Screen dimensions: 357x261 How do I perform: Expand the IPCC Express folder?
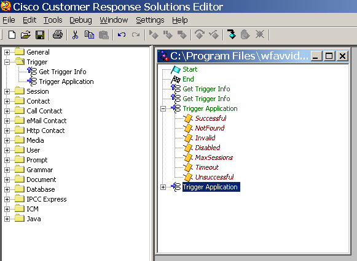point(7,199)
